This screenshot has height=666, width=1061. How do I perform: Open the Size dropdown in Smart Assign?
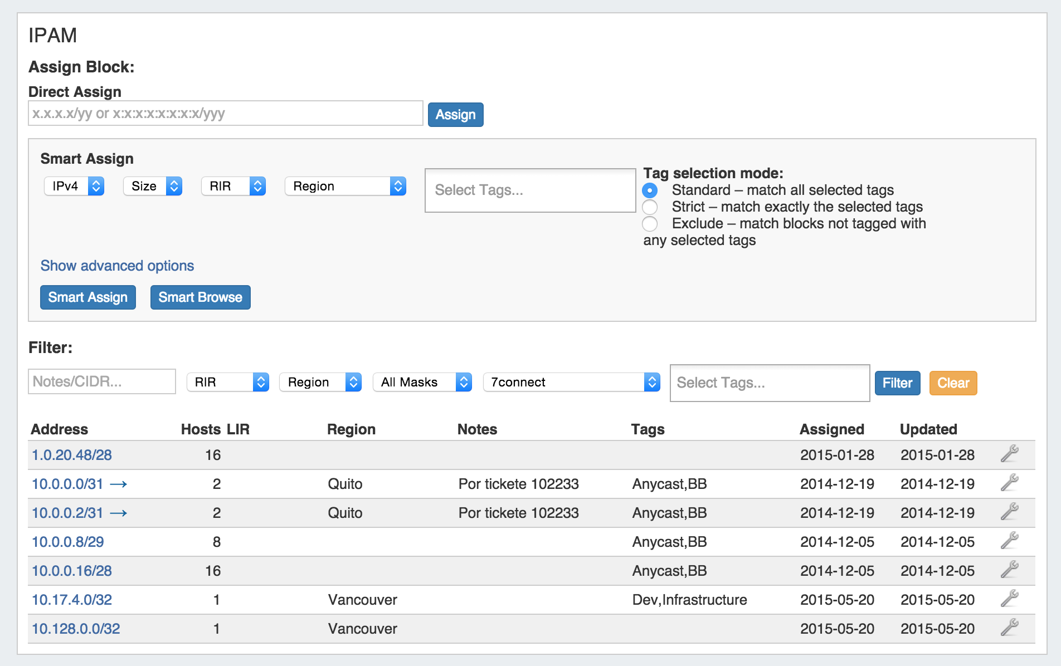click(153, 186)
